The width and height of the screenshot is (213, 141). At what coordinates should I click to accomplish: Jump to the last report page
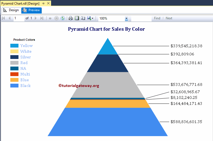coord(42,18)
